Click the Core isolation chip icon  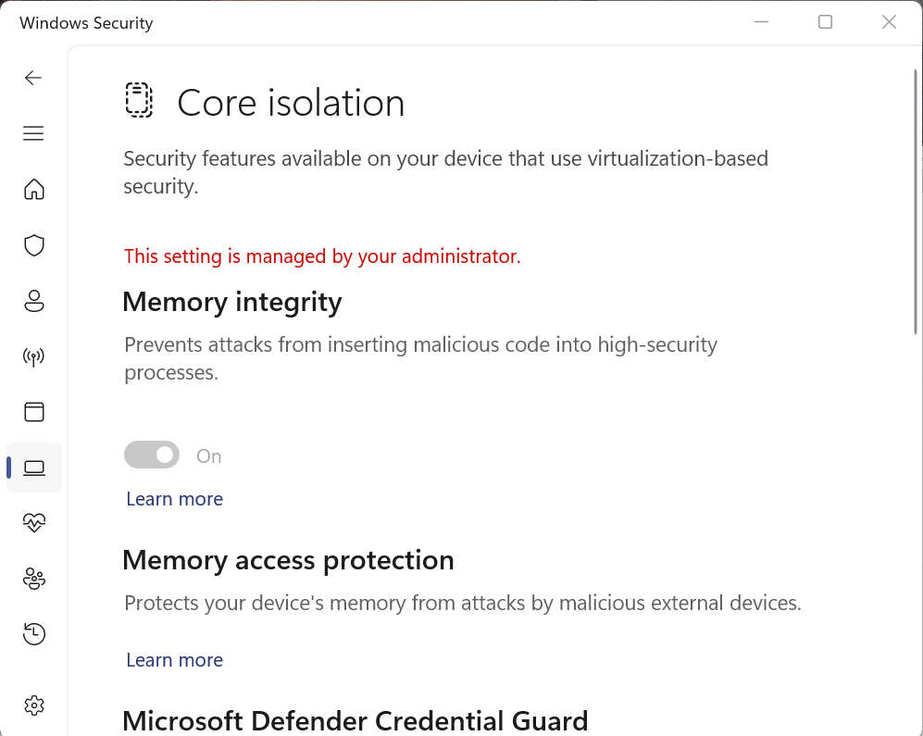(139, 100)
